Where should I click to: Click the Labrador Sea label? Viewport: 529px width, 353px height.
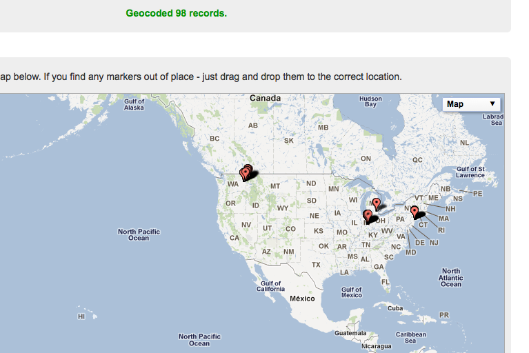click(493, 120)
